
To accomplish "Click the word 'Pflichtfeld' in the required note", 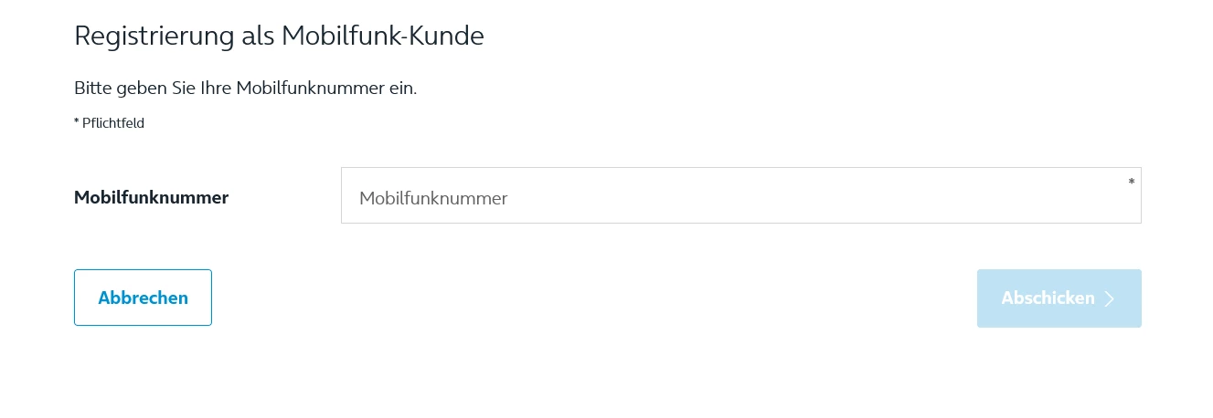I will (x=113, y=123).
